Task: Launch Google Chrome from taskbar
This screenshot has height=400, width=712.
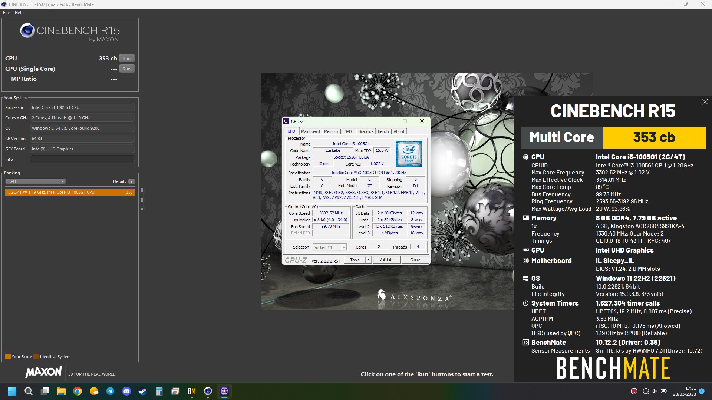Action: click(x=78, y=391)
